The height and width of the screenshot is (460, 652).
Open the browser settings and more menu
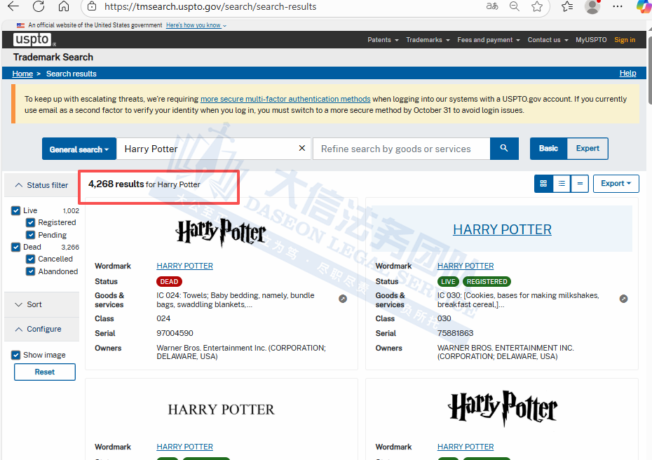(x=618, y=6)
